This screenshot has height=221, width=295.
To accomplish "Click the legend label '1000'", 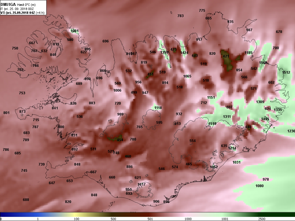I will click(188, 219).
